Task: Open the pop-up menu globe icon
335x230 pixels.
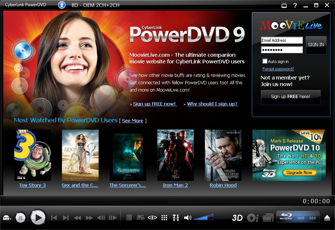Action: click(141, 218)
